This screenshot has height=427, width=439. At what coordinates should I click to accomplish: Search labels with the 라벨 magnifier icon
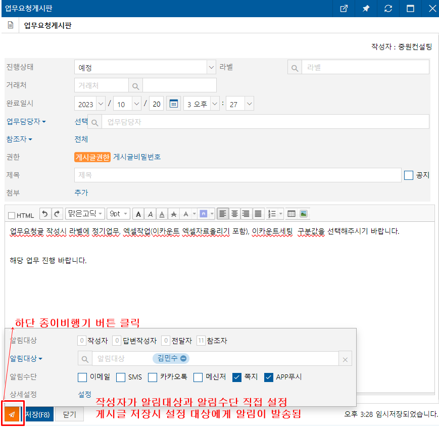click(x=295, y=68)
